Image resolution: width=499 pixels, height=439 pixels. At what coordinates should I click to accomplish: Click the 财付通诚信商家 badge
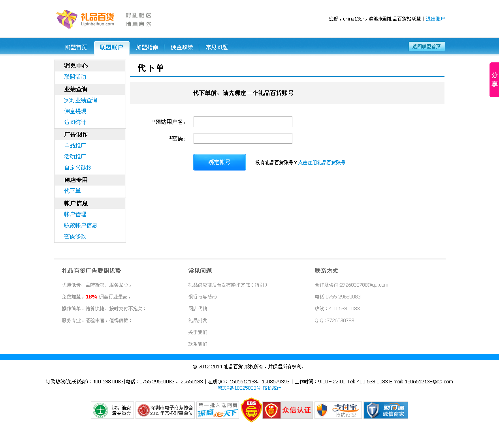point(386,410)
